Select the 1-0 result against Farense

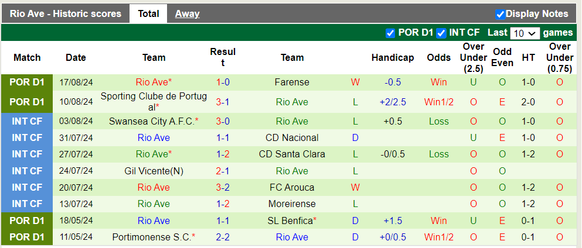tap(223, 82)
